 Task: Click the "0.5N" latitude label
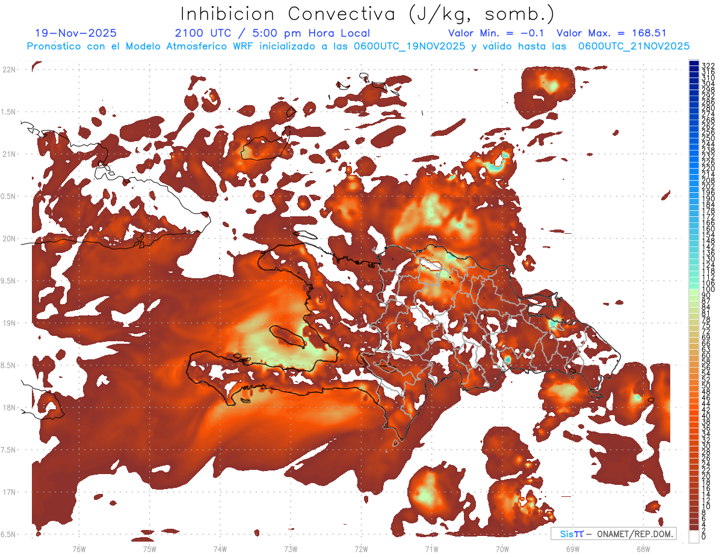9,196
